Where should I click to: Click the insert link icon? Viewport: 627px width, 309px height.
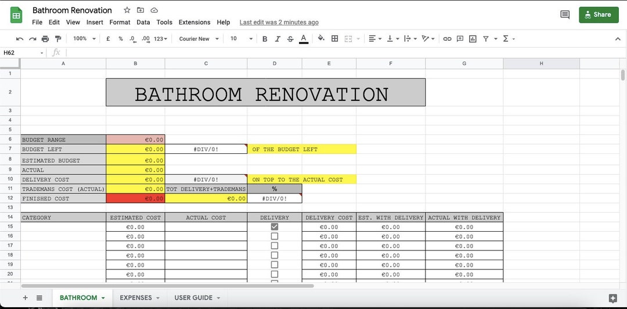point(448,39)
